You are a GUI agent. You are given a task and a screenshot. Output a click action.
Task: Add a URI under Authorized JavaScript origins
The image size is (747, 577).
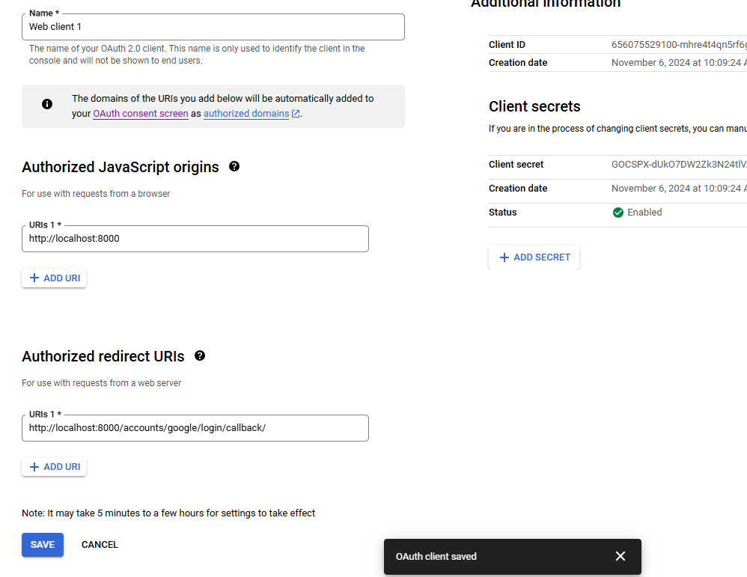54,278
